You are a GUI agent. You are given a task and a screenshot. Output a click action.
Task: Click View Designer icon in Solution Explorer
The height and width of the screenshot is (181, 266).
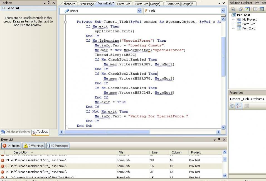[x=262, y=9]
